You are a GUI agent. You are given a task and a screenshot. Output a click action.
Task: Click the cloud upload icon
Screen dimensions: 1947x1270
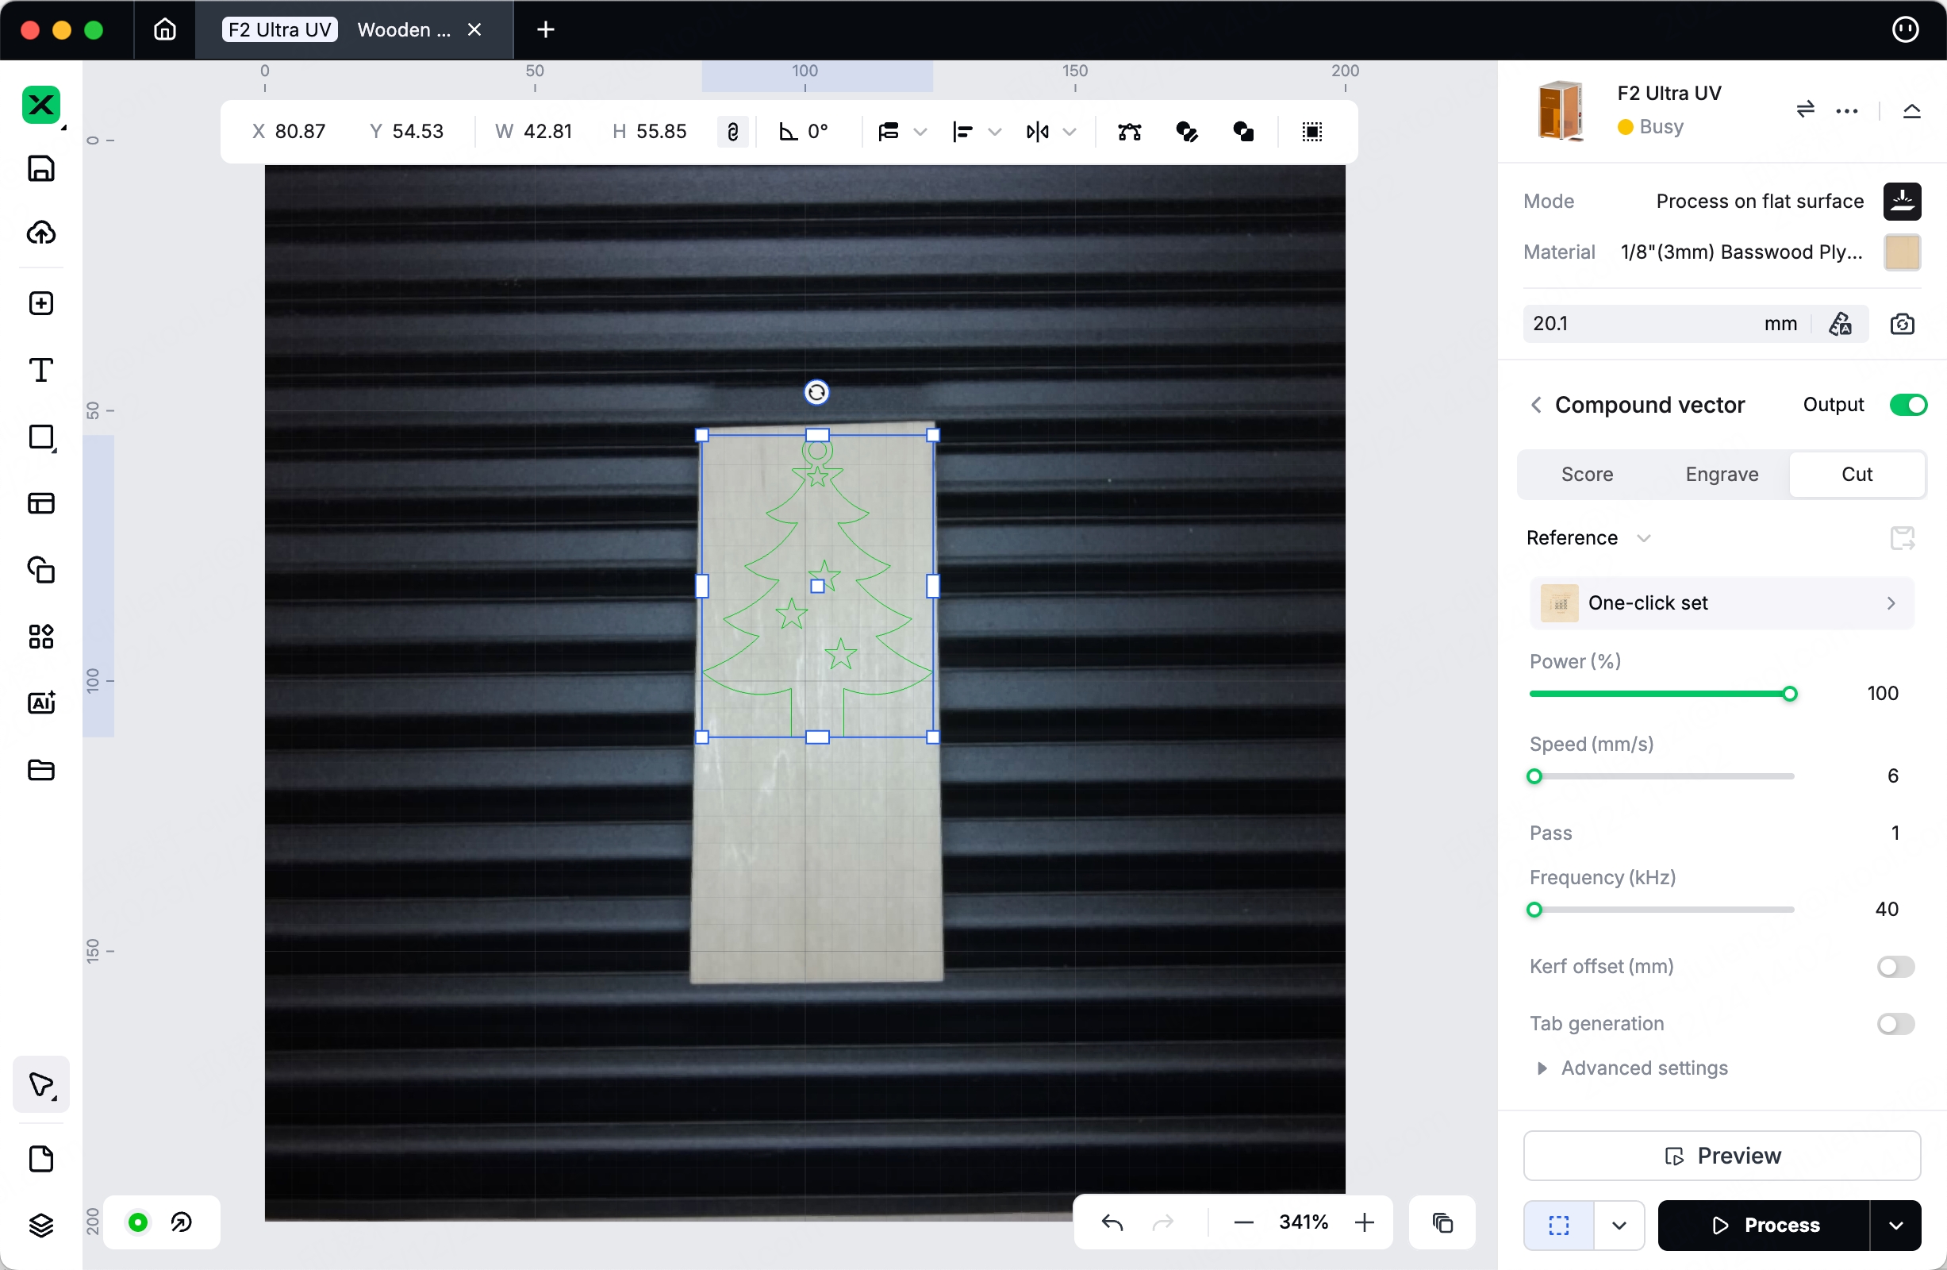click(x=41, y=233)
